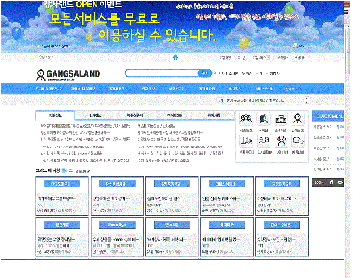Click the 강사 search keyword link

(222, 73)
